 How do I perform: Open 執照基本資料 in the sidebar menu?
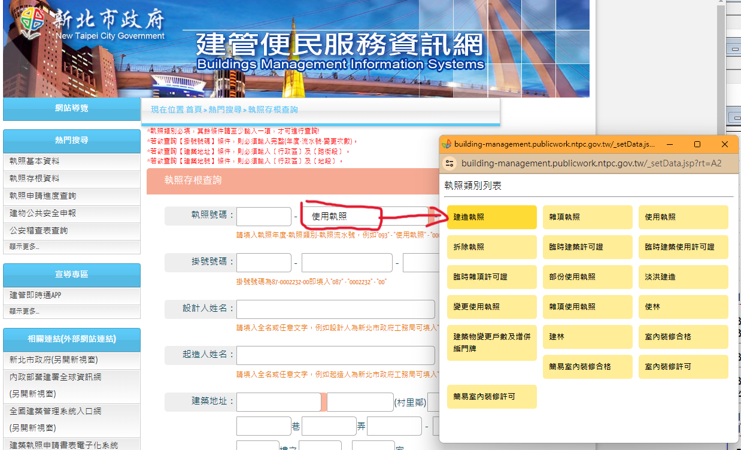[35, 162]
